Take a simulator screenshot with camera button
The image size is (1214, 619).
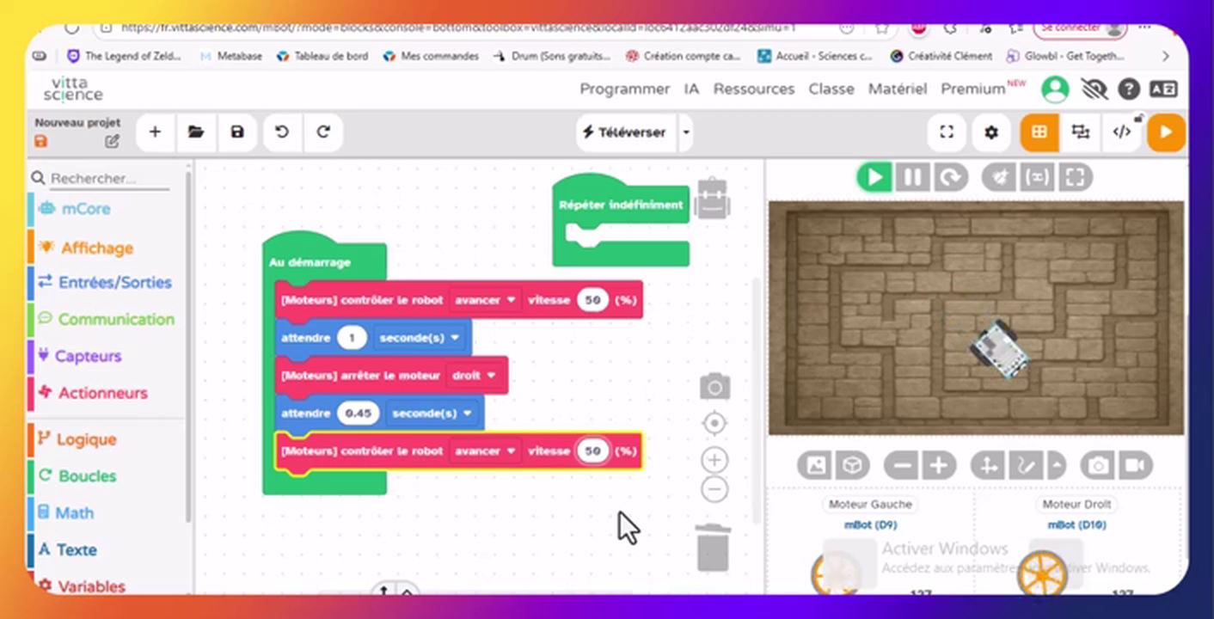(1098, 466)
